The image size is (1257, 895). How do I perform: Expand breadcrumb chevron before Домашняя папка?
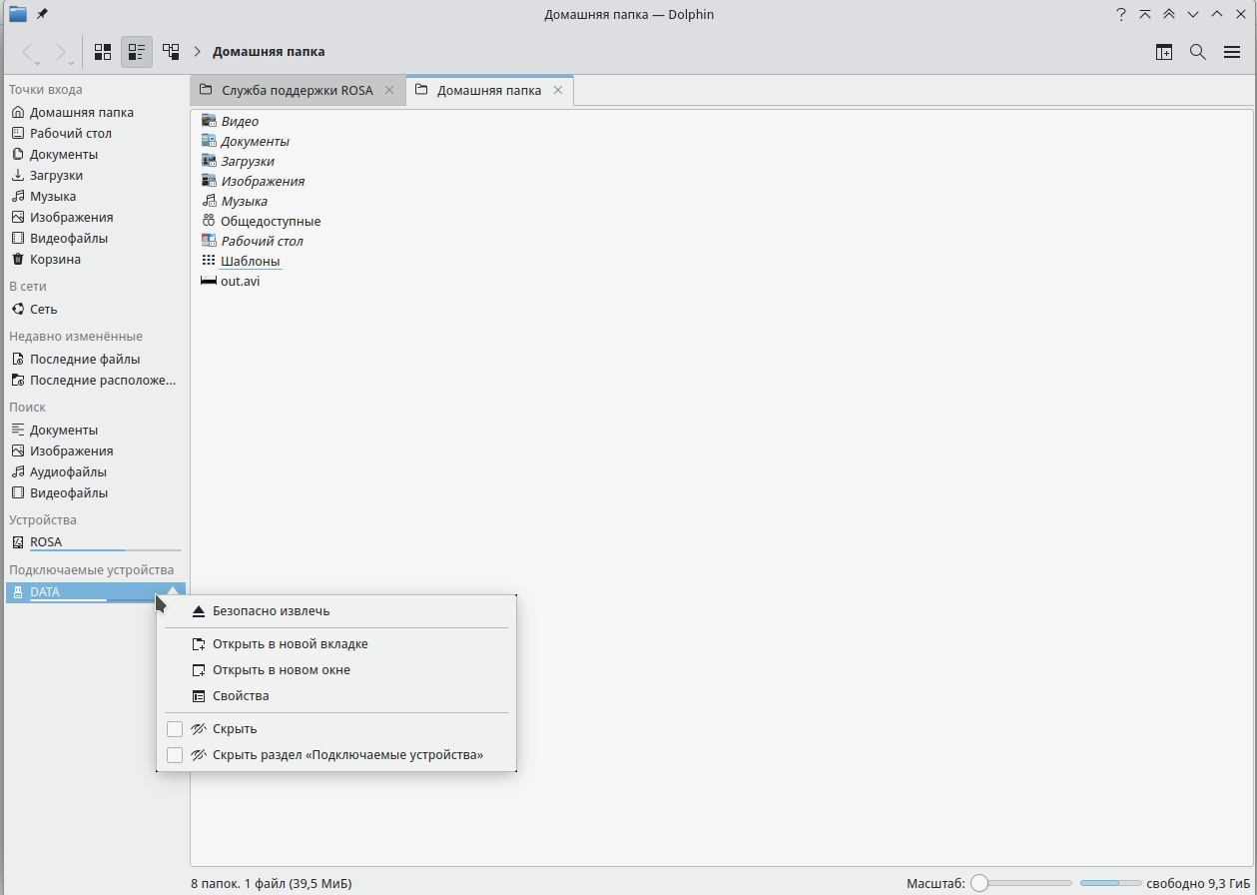[198, 52]
